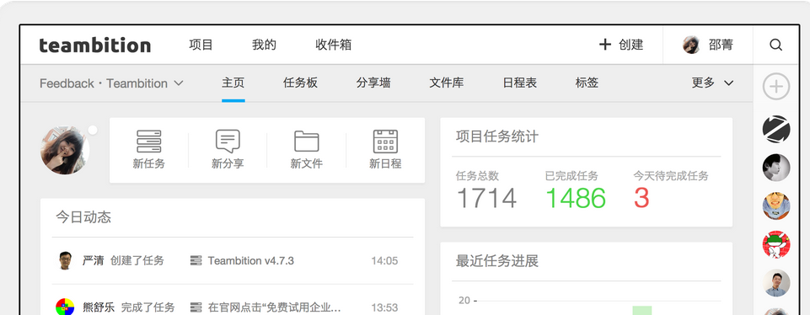
Task: Click the completed tasks count 1486
Action: (x=576, y=198)
